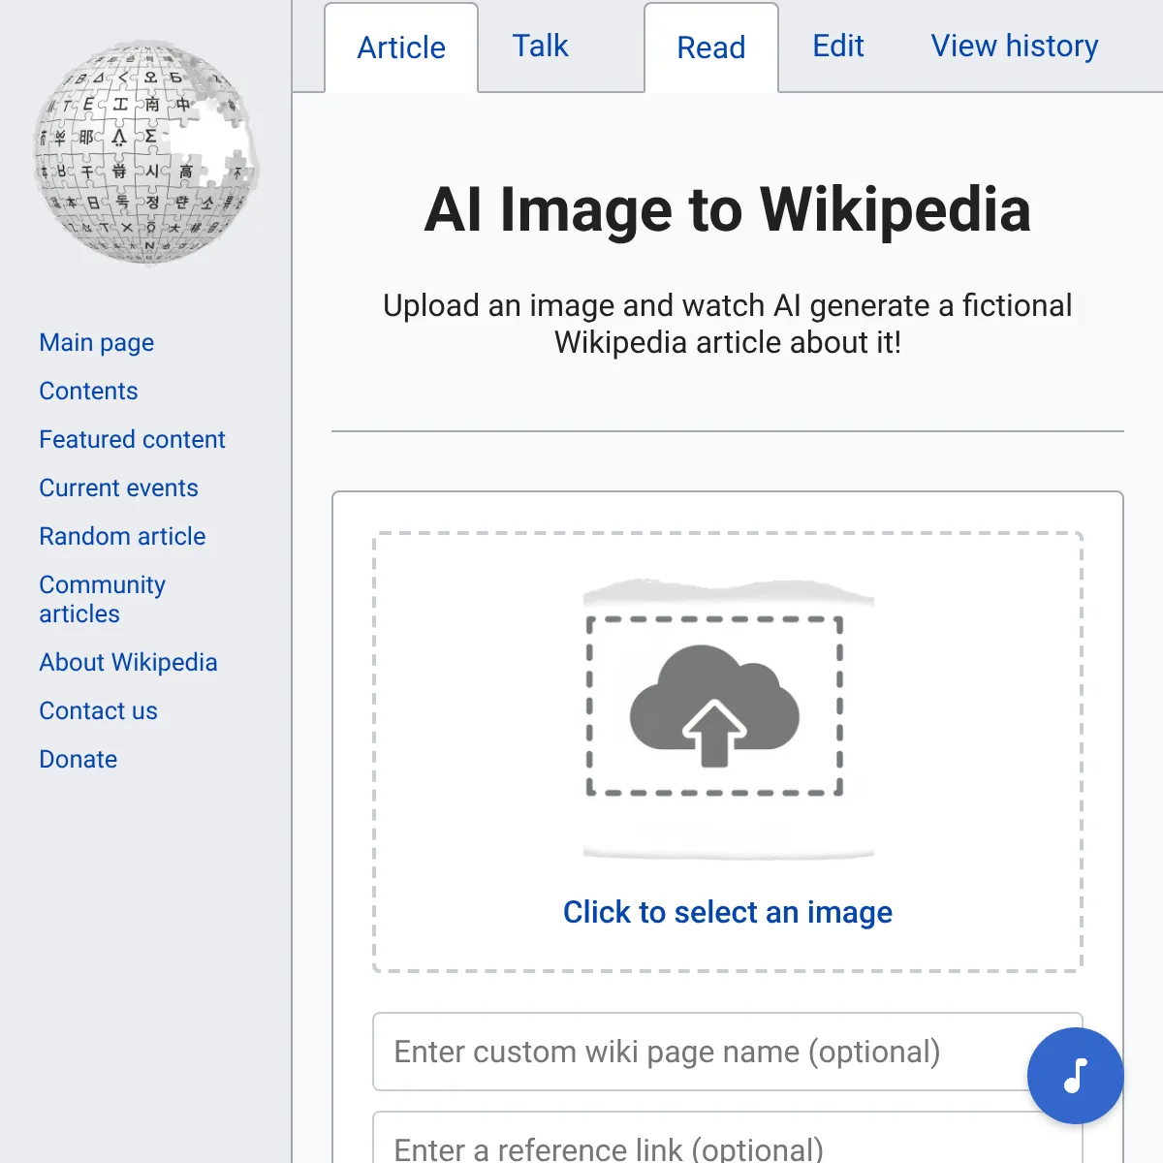
Task: Click the blue music note button
Action: click(x=1076, y=1076)
